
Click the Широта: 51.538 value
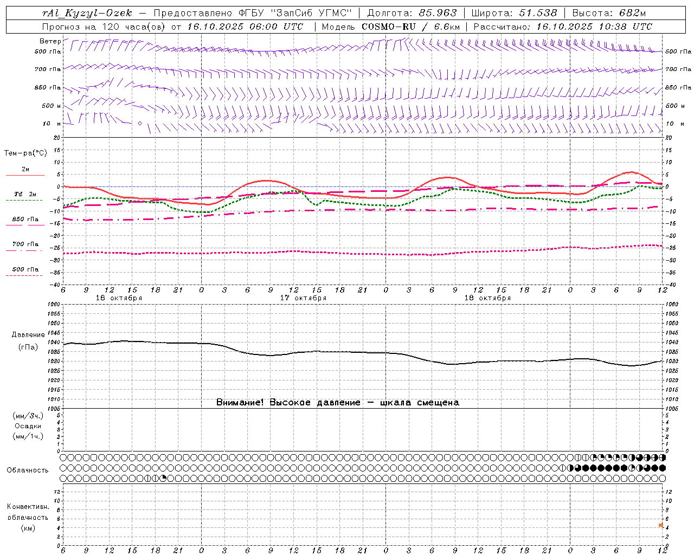pos(515,14)
